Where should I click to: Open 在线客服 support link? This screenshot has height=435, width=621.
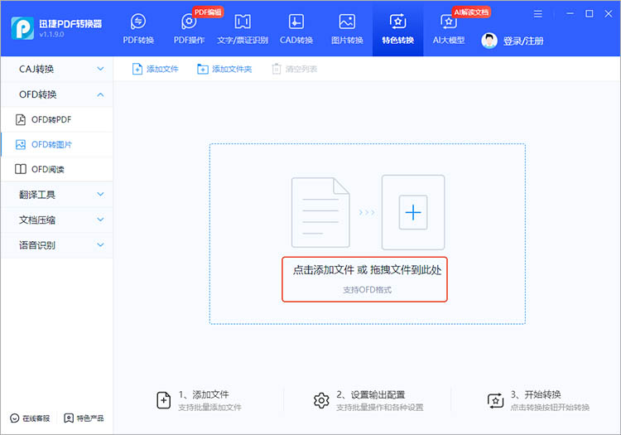(36, 418)
